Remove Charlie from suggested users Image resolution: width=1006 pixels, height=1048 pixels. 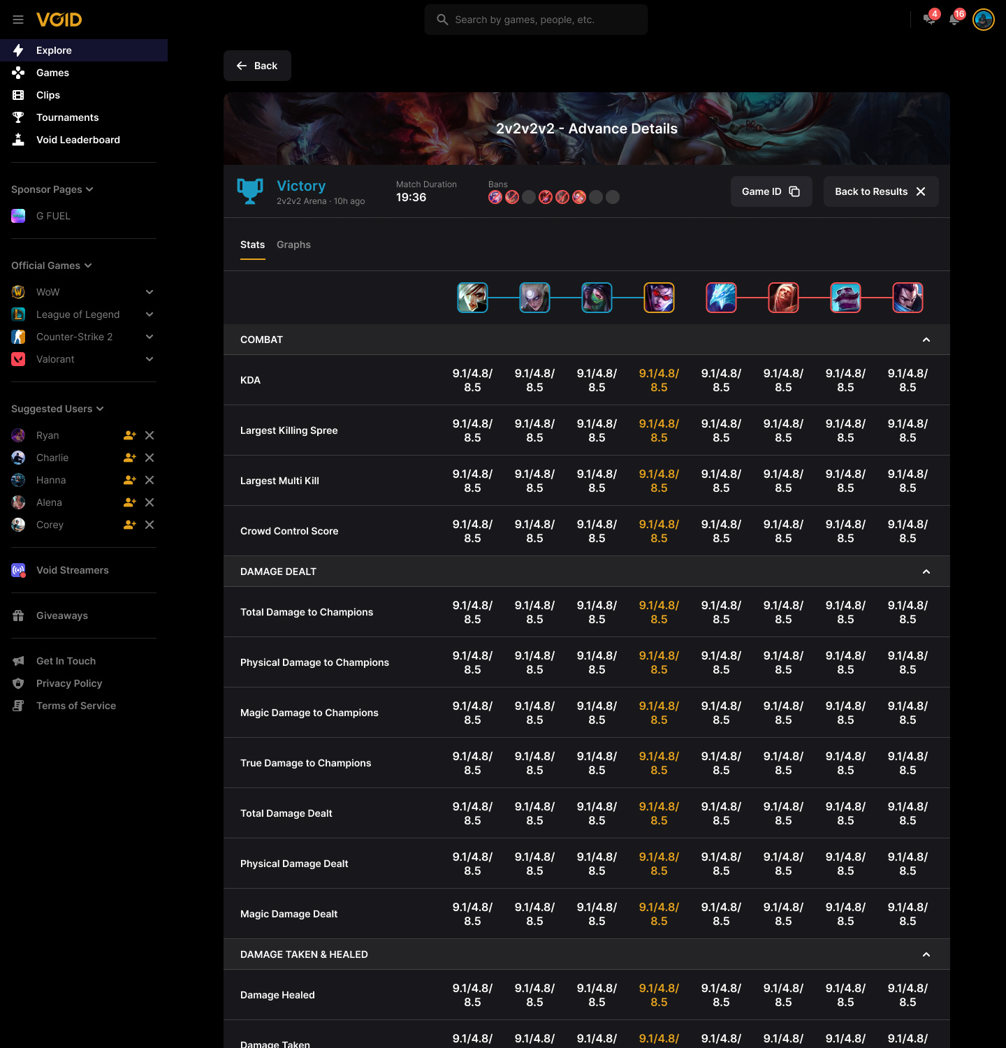pos(150,458)
